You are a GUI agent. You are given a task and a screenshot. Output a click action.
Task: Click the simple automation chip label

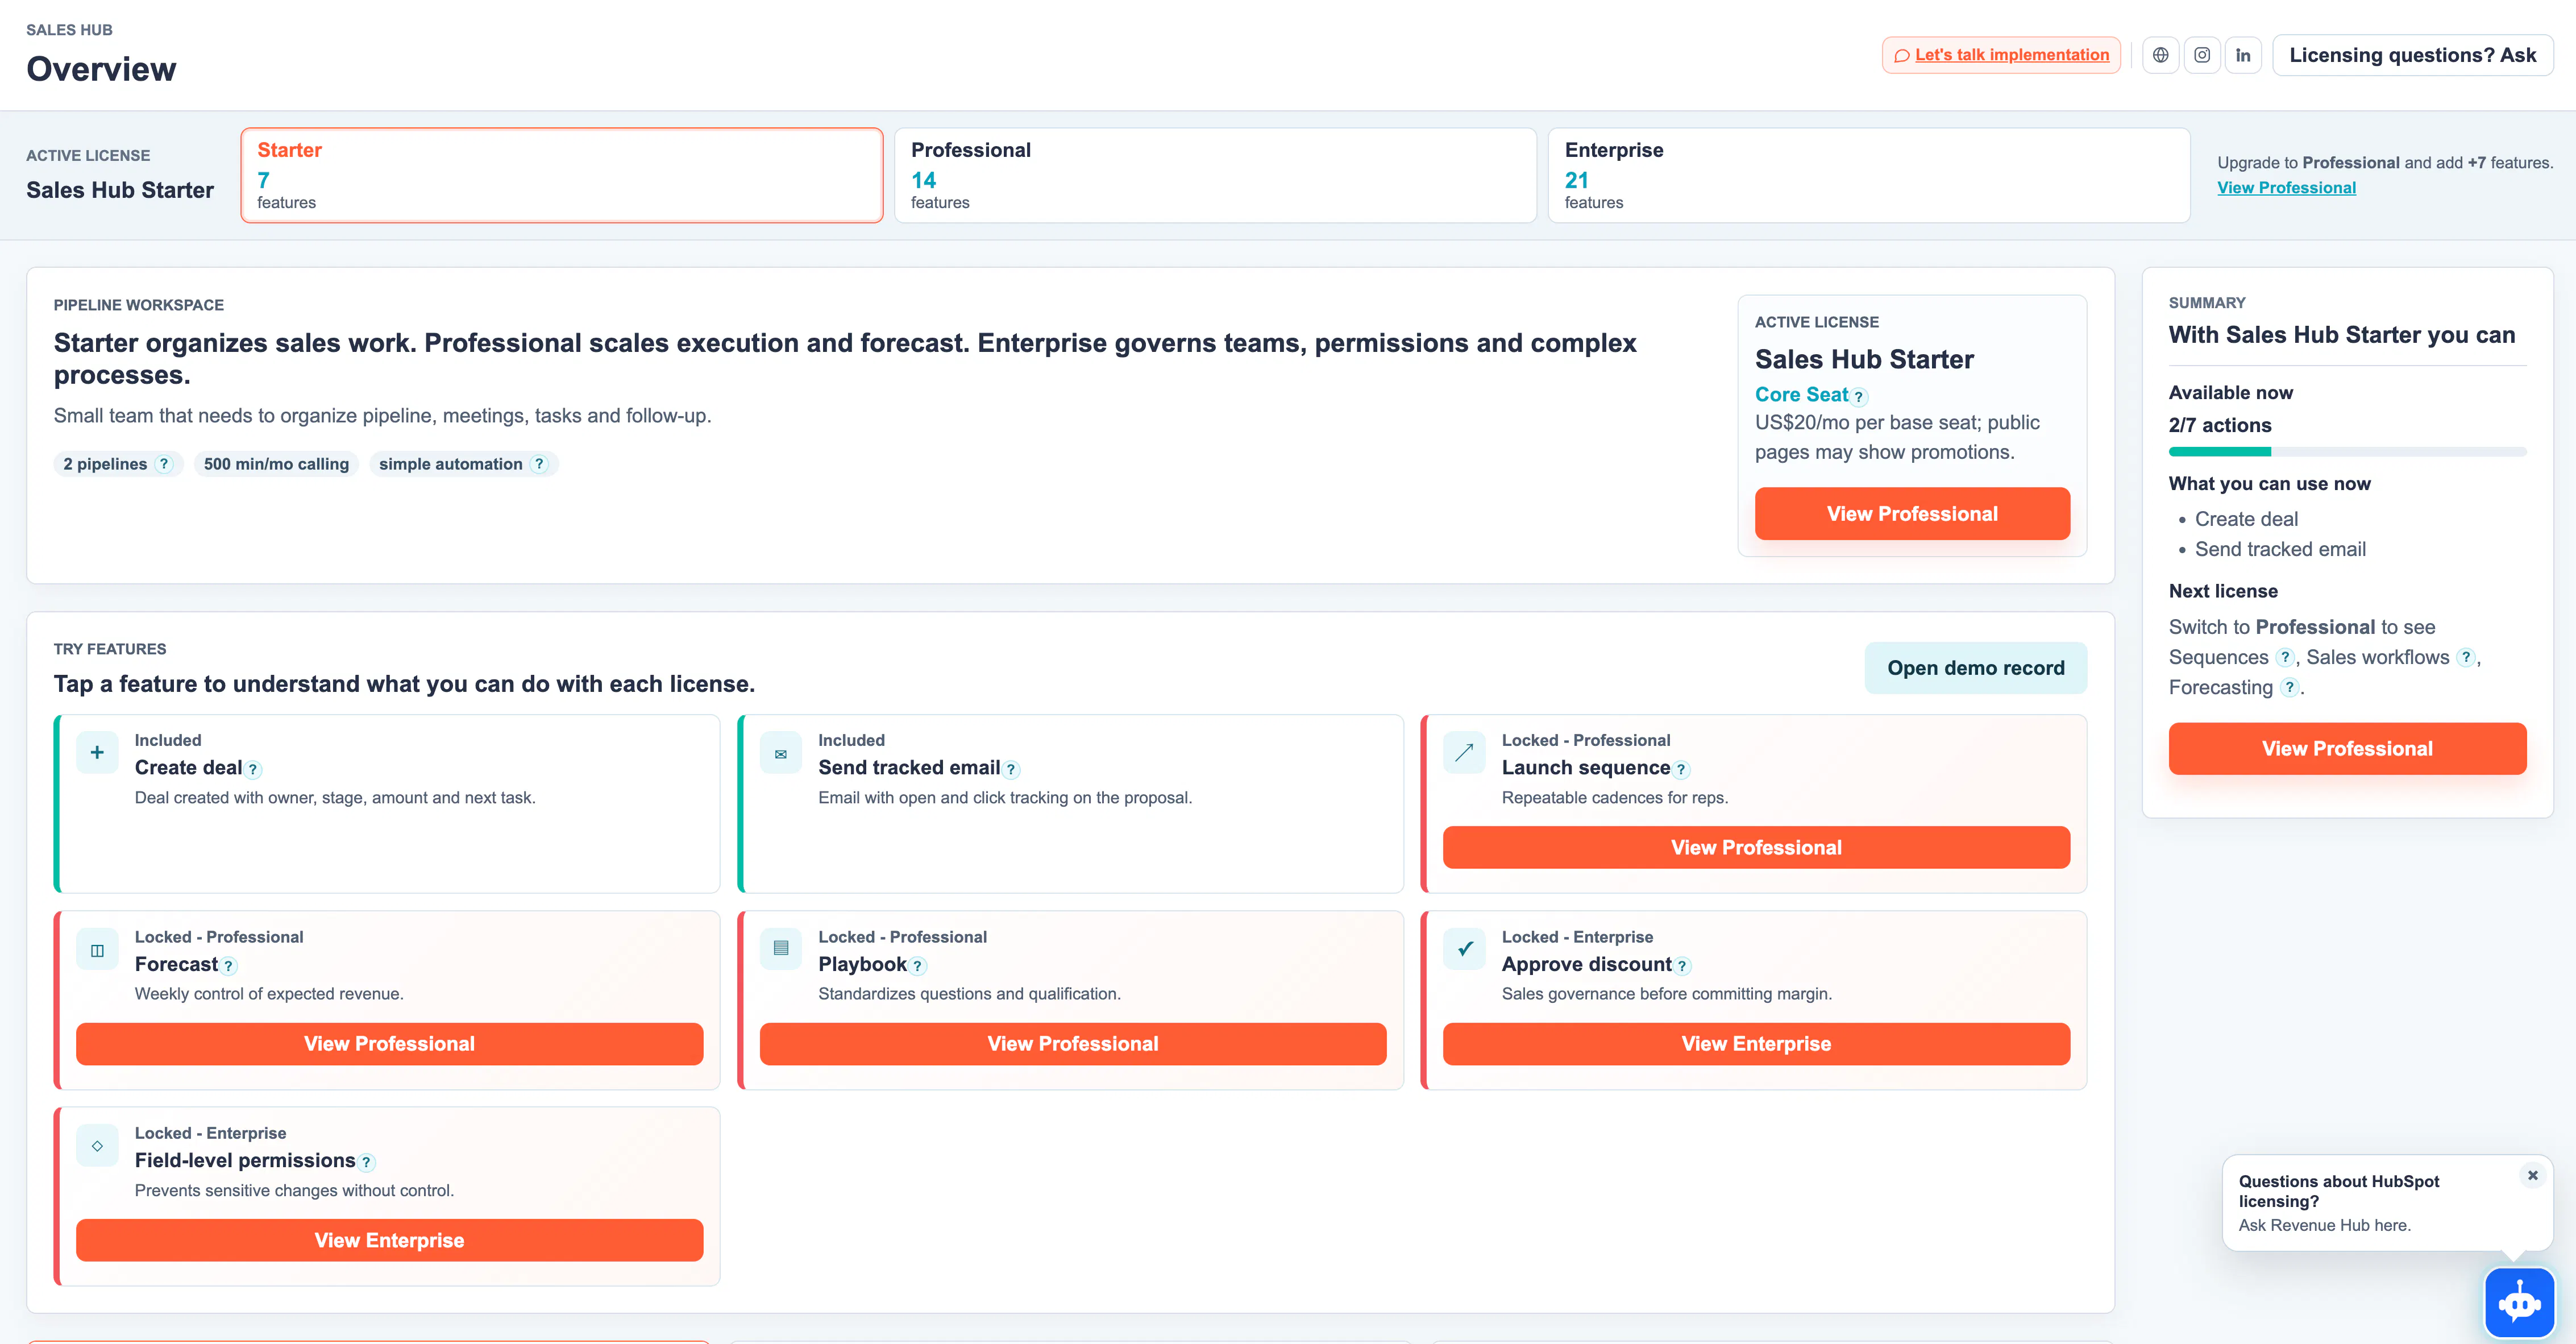450,464
